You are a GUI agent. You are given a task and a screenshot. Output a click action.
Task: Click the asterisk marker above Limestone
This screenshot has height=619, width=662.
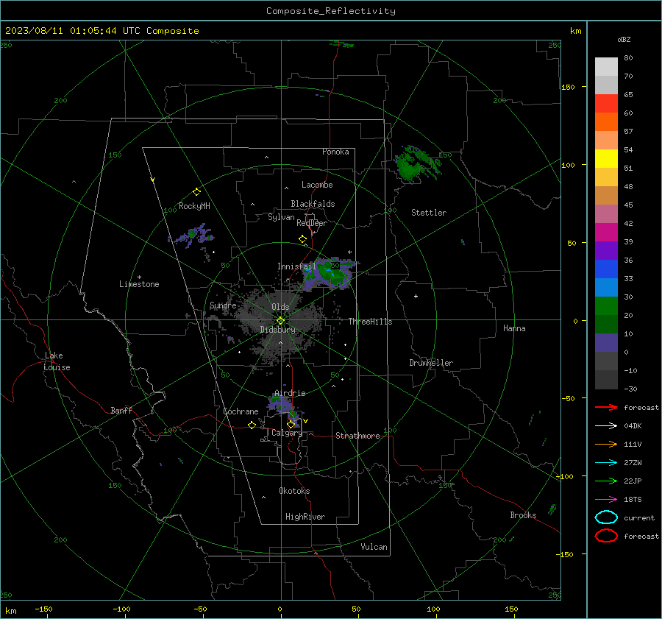tap(139, 277)
